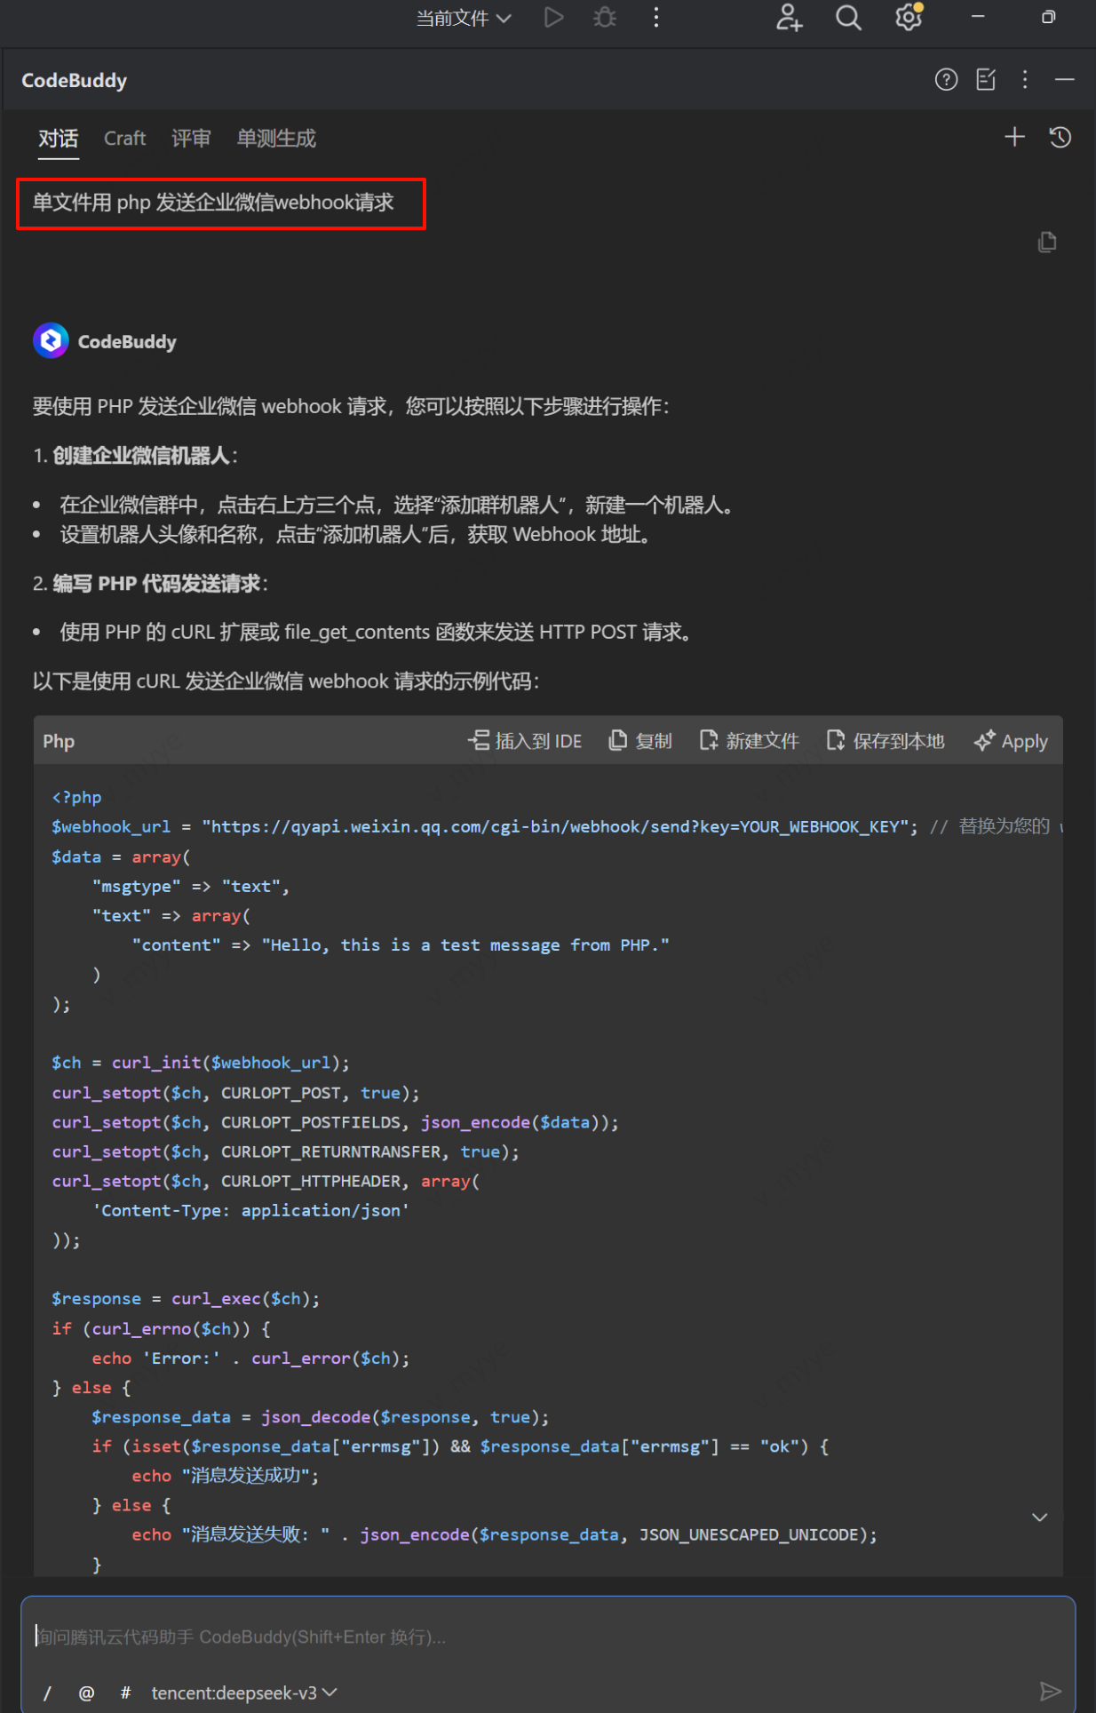Click Apply on the code block
Image resolution: width=1096 pixels, height=1713 pixels.
click(x=1011, y=741)
